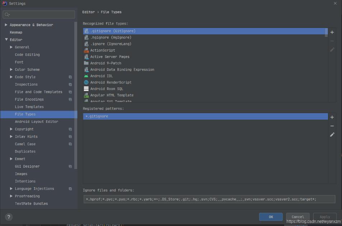Click the copy icon next to Language Injections

[x=70, y=189]
